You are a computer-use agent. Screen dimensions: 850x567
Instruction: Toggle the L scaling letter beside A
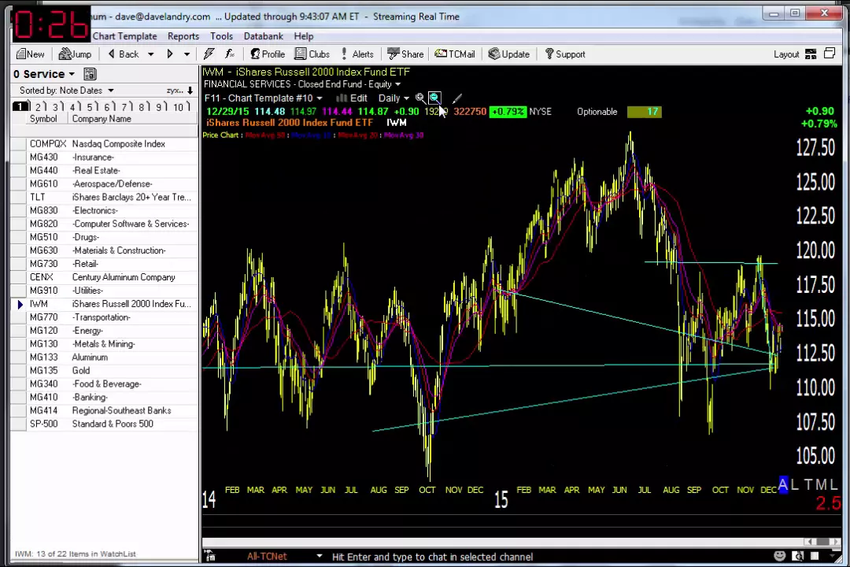(795, 484)
